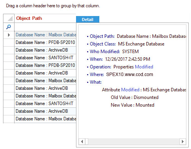Image resolution: width=191 pixels, height=149 pixels.
Task: Click the current-row arrow indicator beside the selected row
Action: click(9, 35)
